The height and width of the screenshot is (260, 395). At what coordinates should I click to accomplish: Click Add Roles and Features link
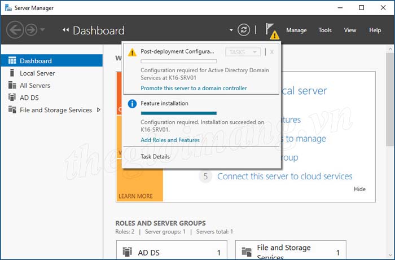tap(170, 140)
